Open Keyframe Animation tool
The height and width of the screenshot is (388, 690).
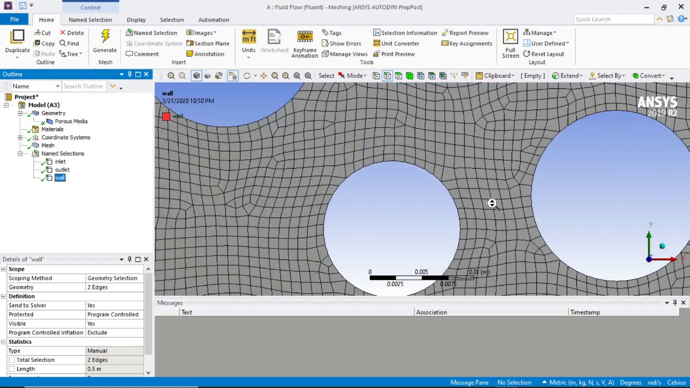[x=305, y=44]
